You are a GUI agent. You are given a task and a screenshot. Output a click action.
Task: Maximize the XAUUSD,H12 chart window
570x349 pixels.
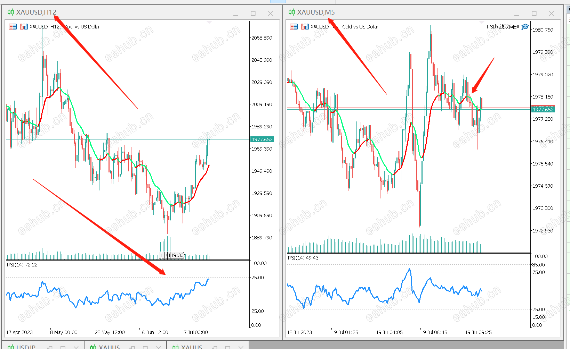(253, 14)
